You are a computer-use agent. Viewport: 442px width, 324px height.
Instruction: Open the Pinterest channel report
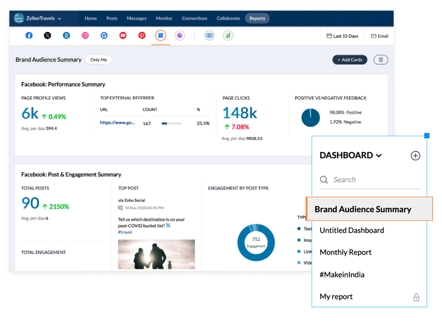click(x=141, y=35)
